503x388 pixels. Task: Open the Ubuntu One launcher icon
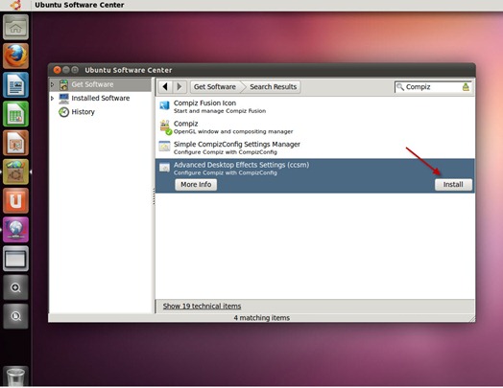15,201
